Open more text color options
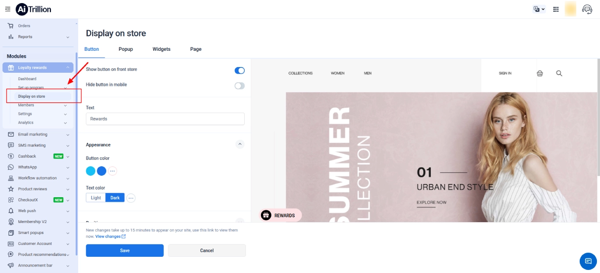 tap(131, 198)
